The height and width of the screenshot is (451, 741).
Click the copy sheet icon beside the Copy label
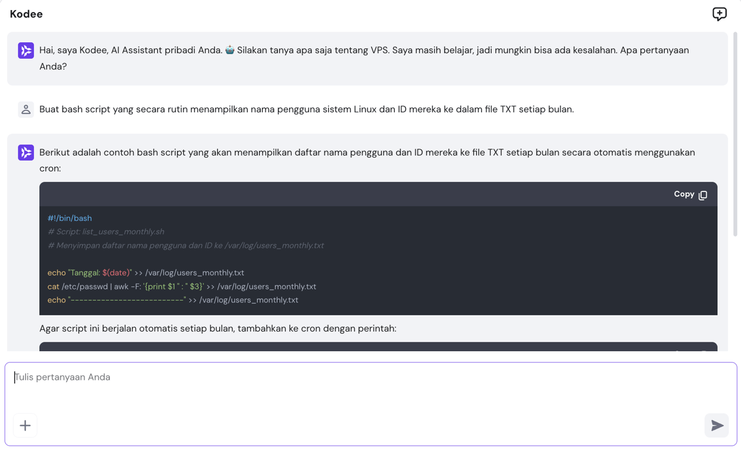pos(704,194)
